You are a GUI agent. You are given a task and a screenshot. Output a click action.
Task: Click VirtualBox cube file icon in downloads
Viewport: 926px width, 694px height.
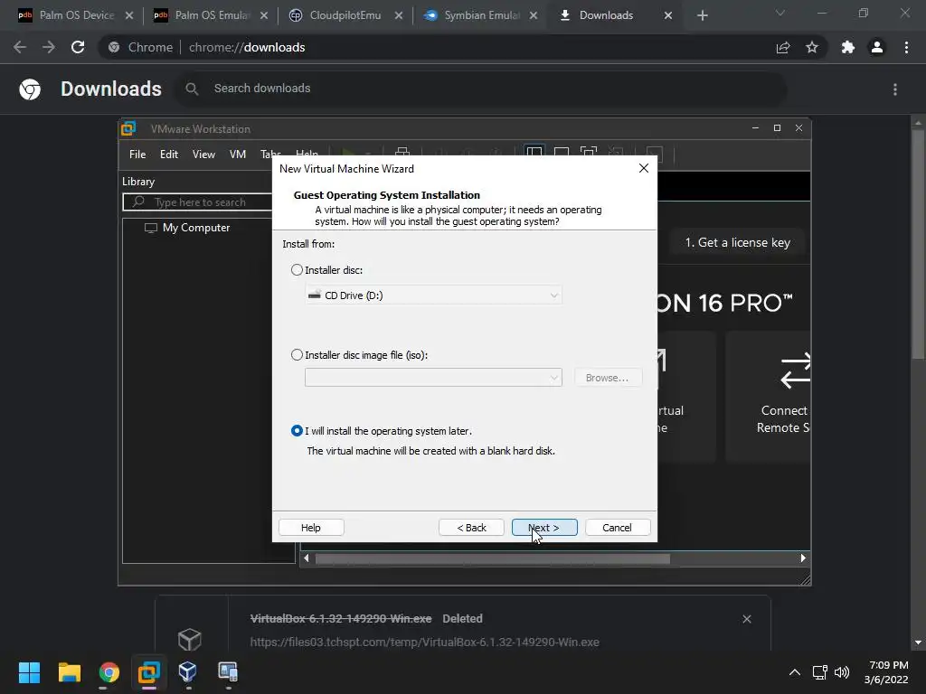point(190,639)
